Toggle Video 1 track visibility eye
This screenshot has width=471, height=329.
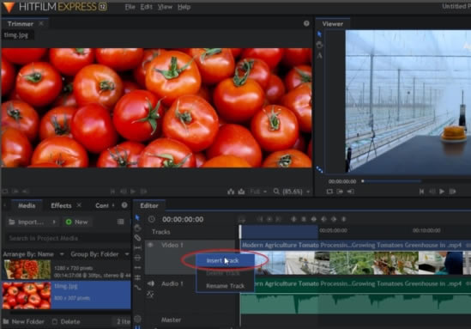coord(150,245)
